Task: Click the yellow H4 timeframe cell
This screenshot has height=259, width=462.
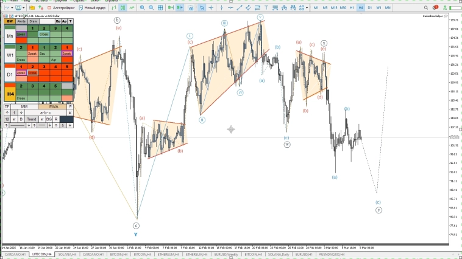Action: (x=10, y=94)
